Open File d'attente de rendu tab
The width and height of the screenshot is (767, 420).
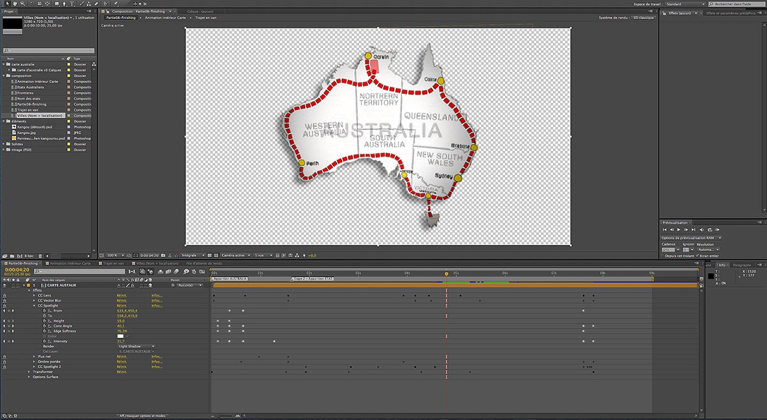(x=205, y=263)
